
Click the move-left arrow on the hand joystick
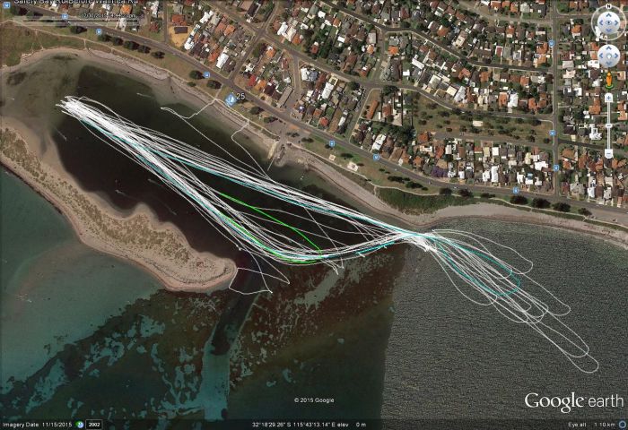click(x=600, y=56)
